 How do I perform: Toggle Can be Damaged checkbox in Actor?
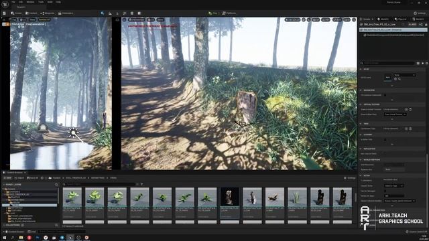pyautogui.click(x=385, y=191)
